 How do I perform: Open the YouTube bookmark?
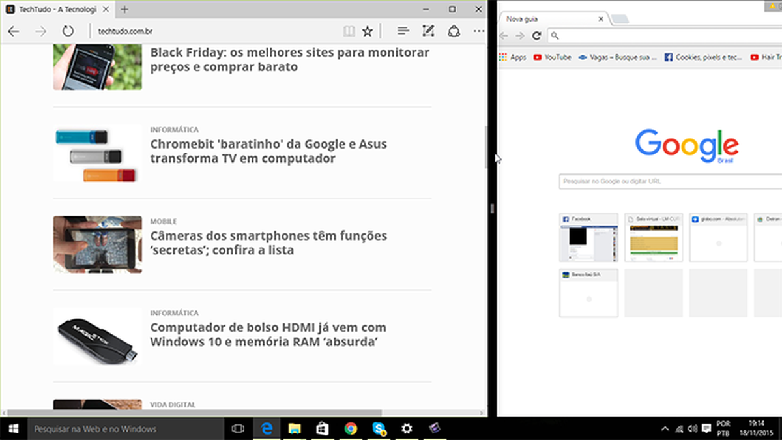[x=552, y=57]
